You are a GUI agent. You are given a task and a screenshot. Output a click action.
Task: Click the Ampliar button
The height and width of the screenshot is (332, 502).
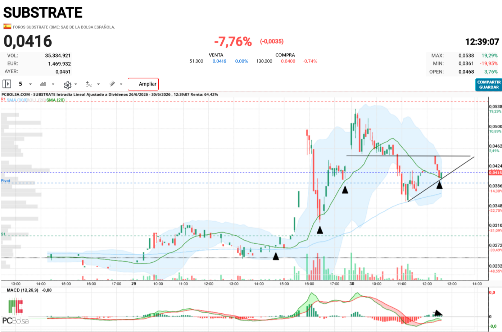pyautogui.click(x=143, y=84)
